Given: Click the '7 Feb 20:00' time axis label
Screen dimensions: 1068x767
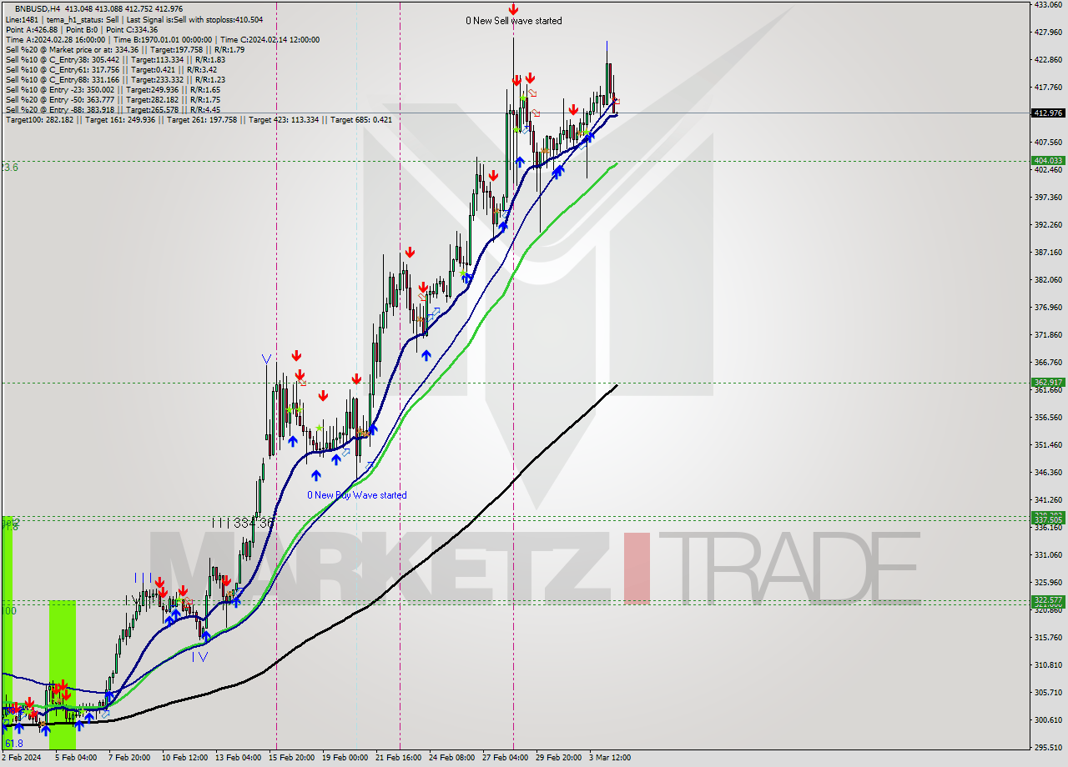Looking at the screenshot, I should 129,758.
